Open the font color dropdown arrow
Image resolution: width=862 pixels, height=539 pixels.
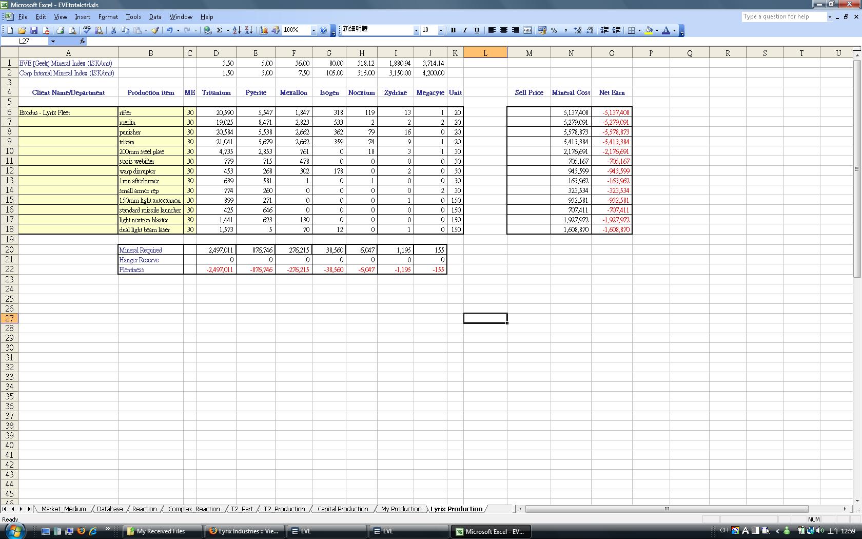674,30
